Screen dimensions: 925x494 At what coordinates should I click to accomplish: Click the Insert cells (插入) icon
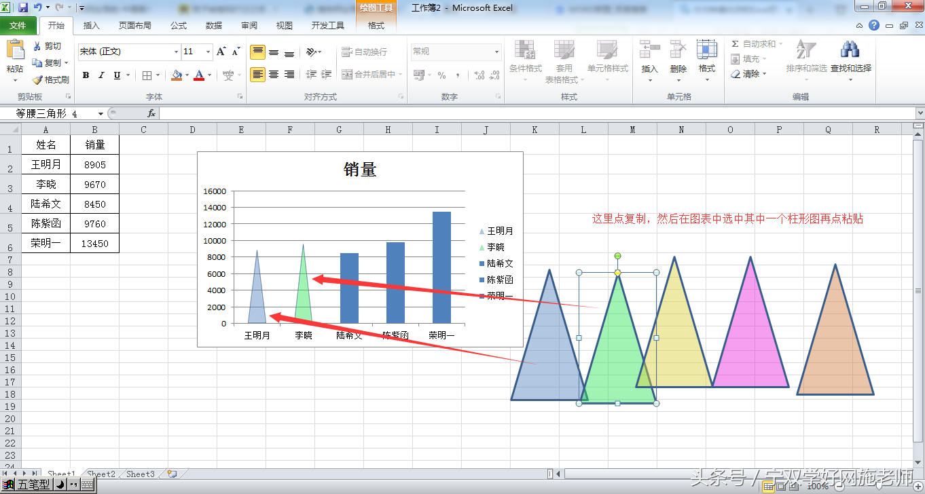point(650,50)
